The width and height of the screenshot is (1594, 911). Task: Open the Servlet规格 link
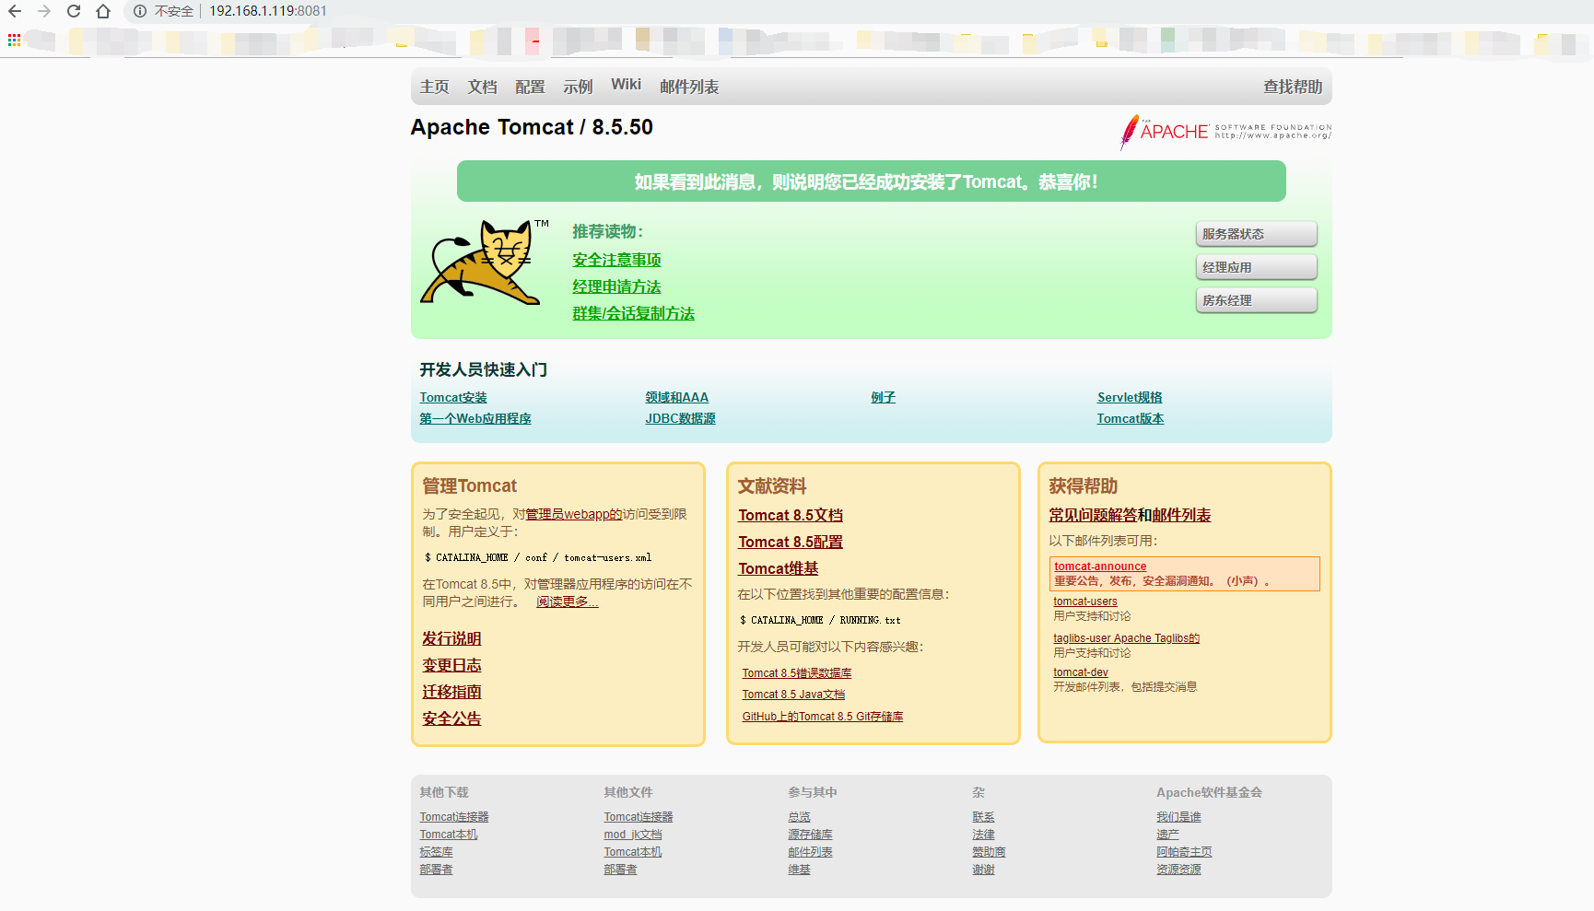tap(1130, 397)
